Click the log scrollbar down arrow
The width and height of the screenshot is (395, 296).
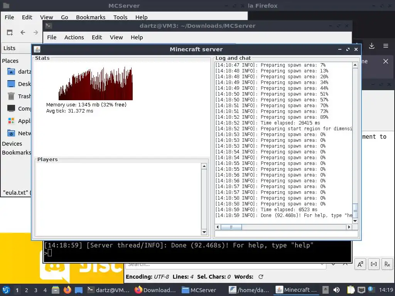[355, 221]
